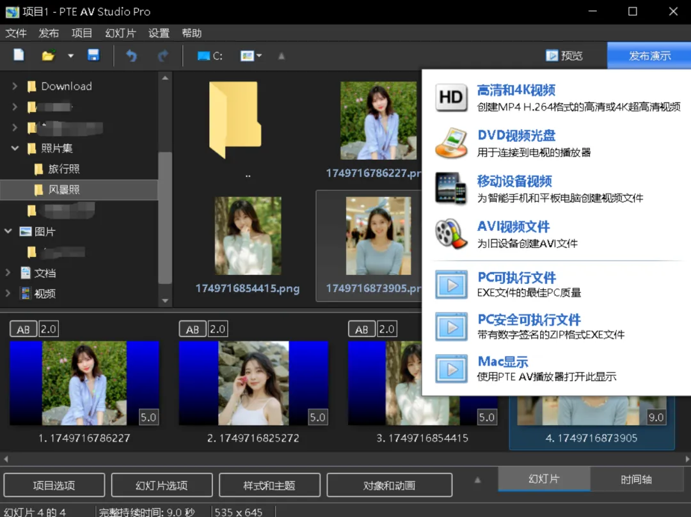691x517 pixels.
Task: Click the 幻灯片选项 button
Action: 162,485
